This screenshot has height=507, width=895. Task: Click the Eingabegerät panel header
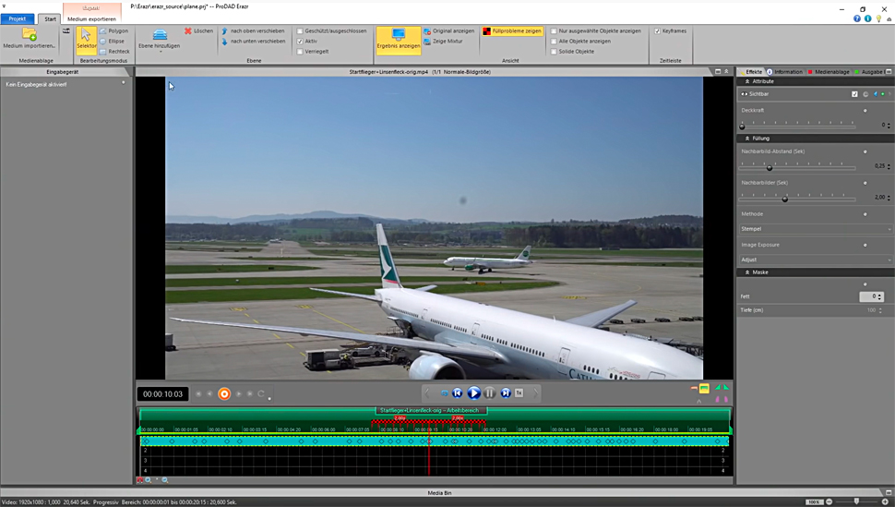pos(63,72)
